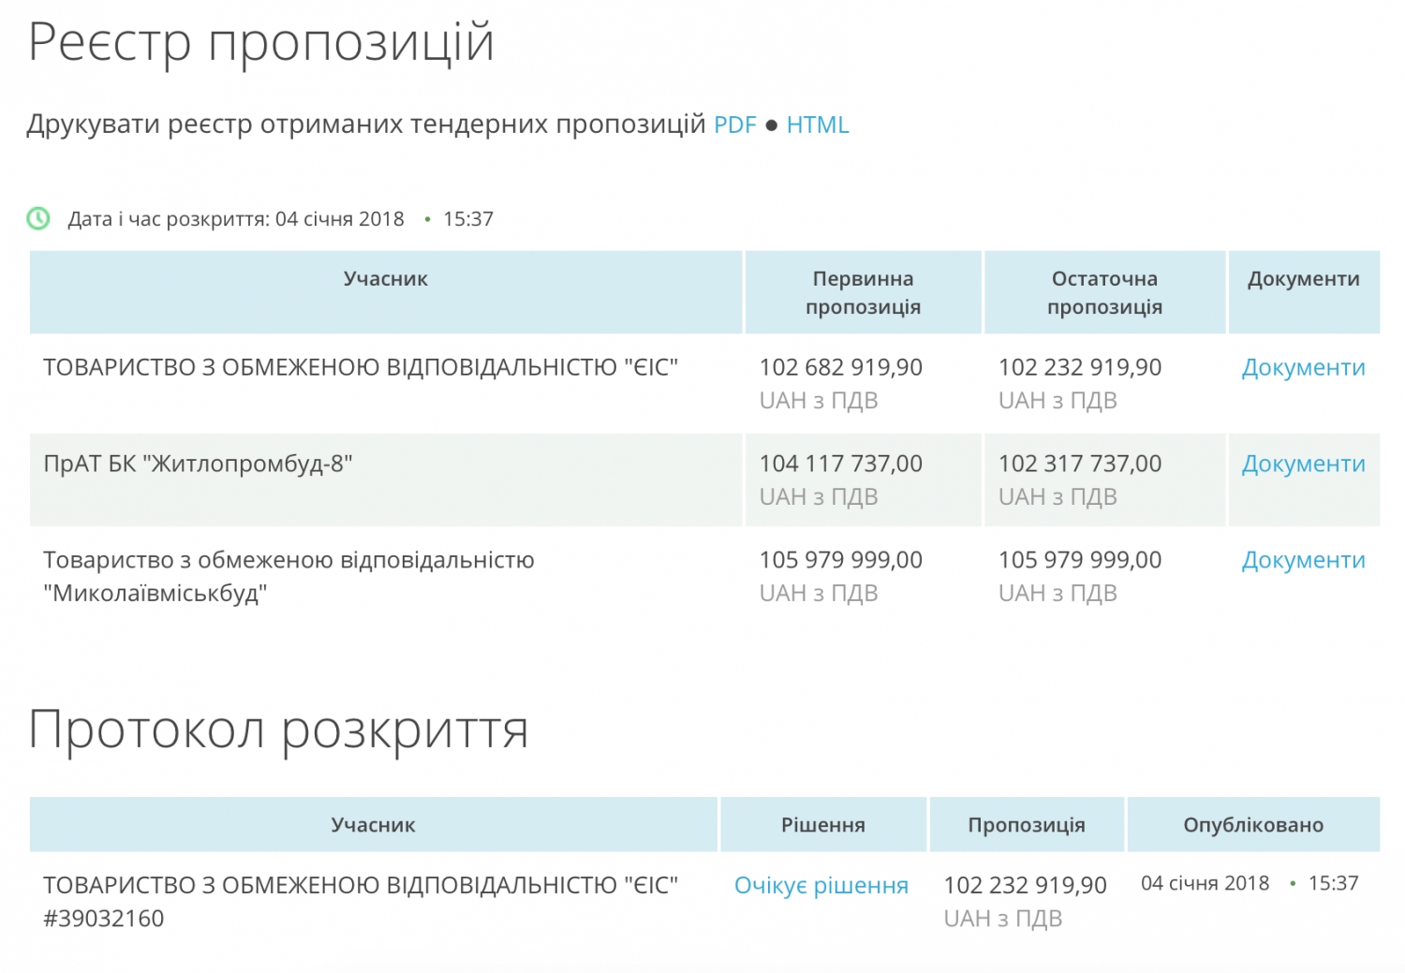This screenshot has height=973, width=1405.
Task: Click the Рішення column header
Action: 822,825
